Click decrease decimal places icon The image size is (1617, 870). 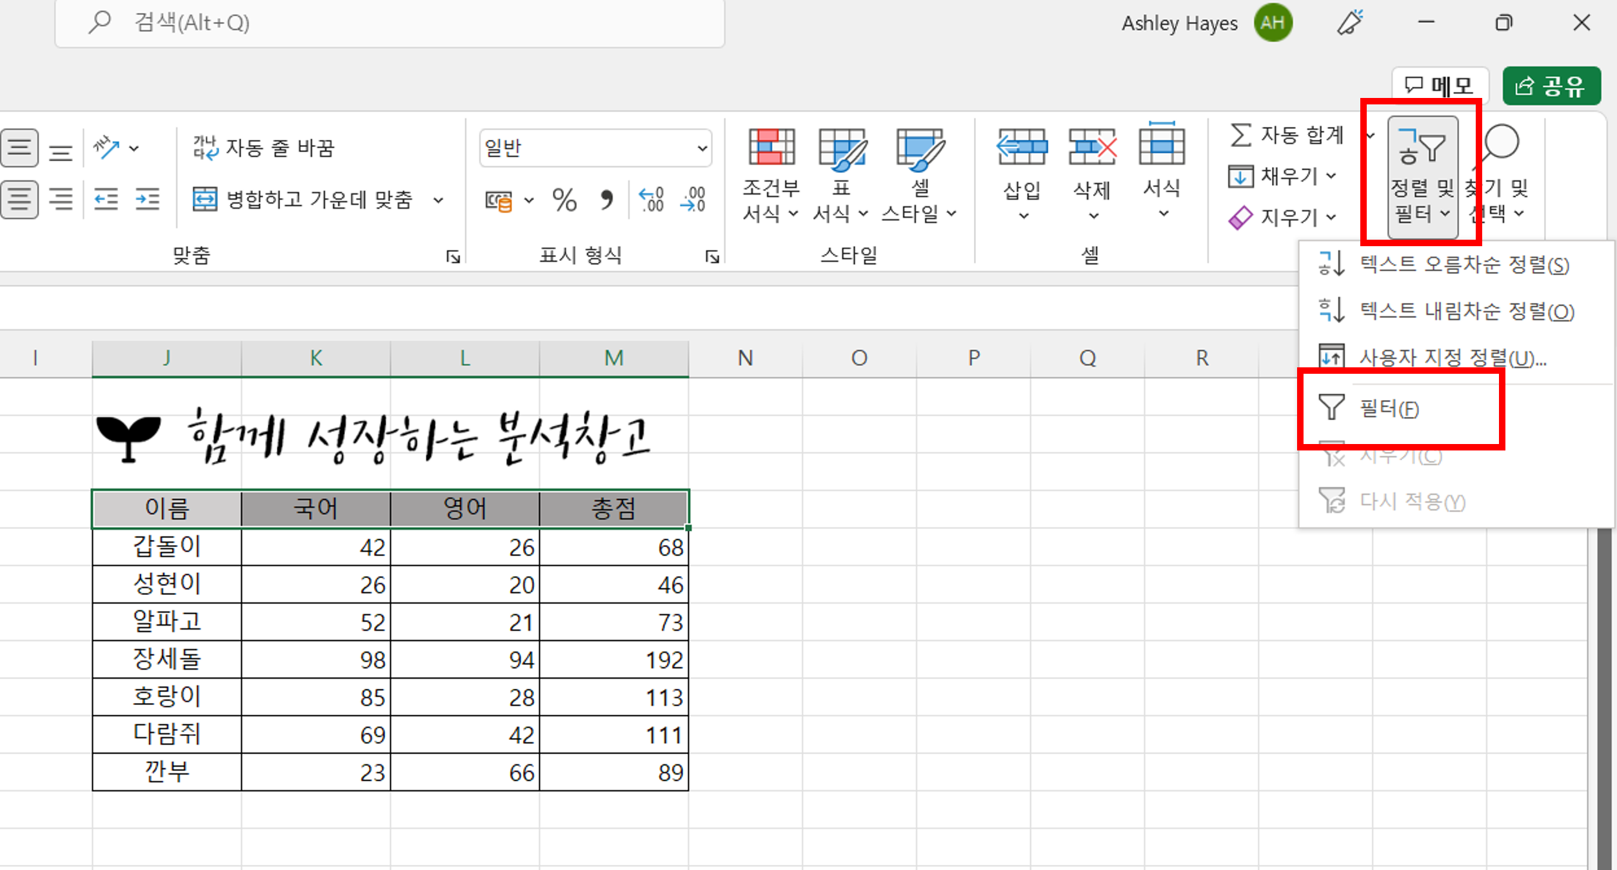693,200
